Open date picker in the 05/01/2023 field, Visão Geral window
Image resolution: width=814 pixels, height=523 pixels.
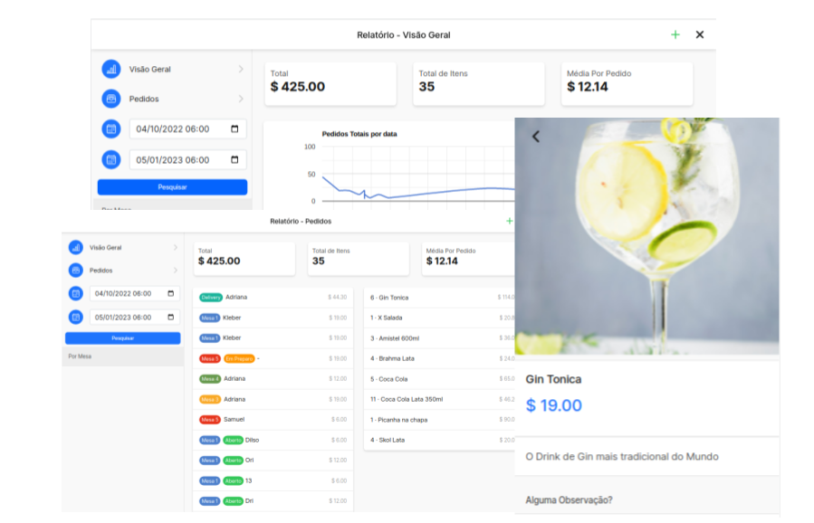235,160
